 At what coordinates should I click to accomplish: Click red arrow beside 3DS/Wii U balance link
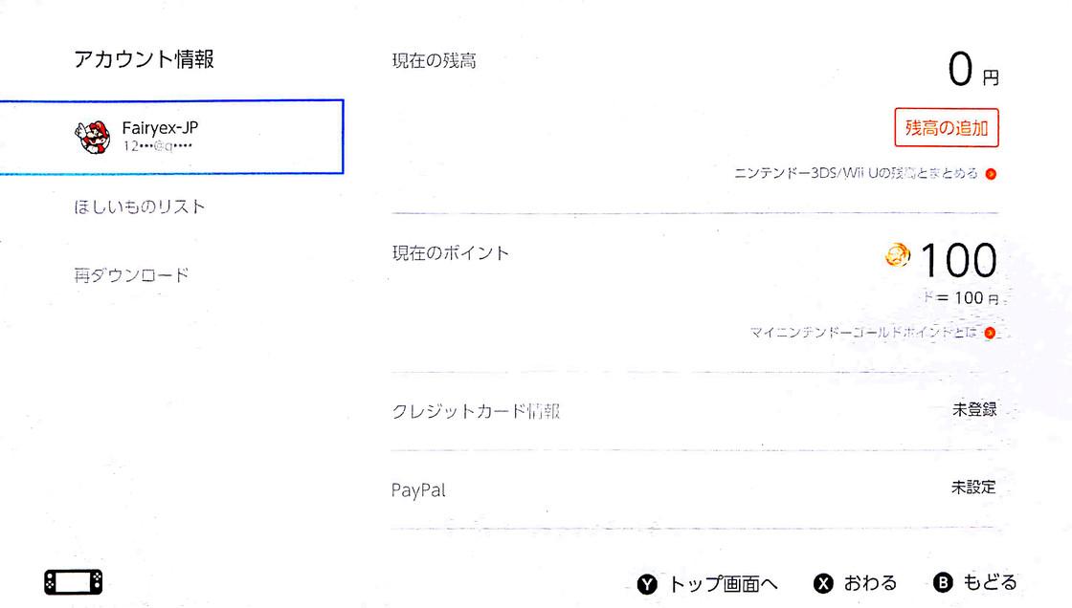tap(992, 174)
